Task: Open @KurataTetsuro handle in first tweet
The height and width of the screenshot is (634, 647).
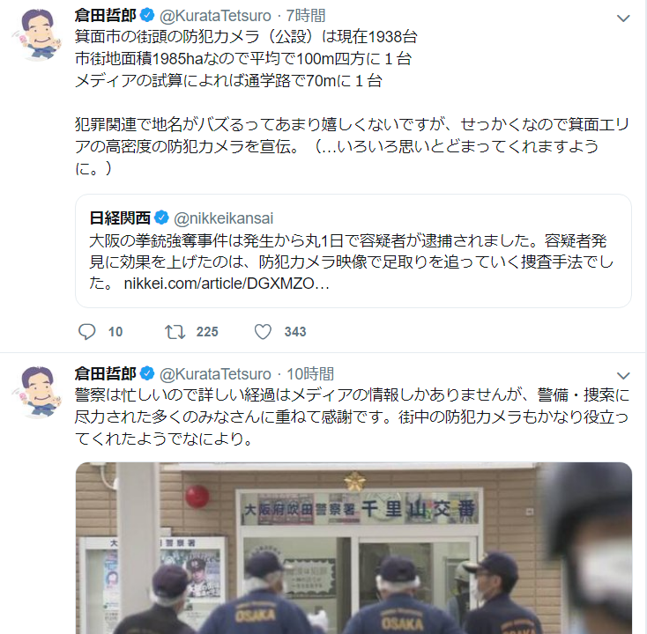Action: tap(215, 16)
